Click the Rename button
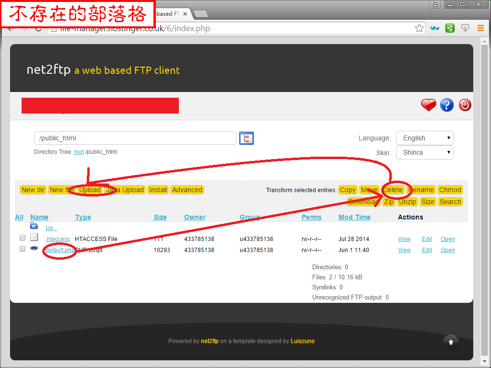The image size is (491, 368). pyautogui.click(x=421, y=190)
